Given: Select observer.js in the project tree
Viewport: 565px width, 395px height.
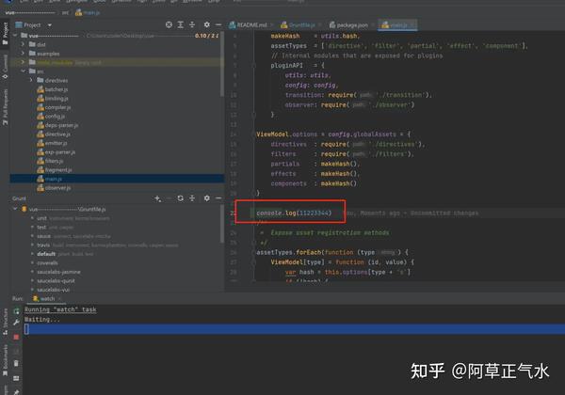Looking at the screenshot, I should coord(54,188).
